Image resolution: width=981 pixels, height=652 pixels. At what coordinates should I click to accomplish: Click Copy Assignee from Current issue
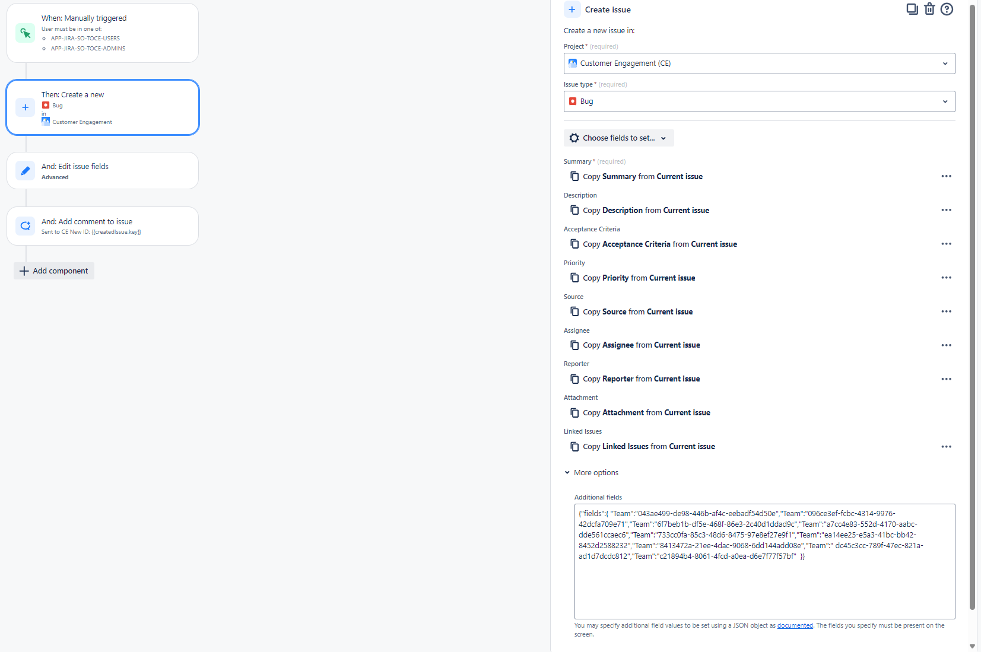[x=641, y=345]
